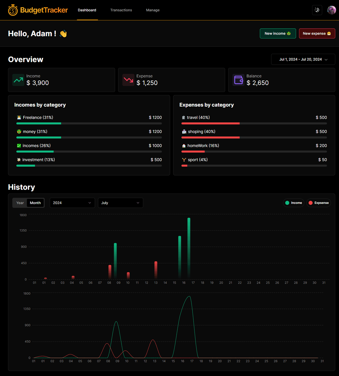Screen dimensions: 339x376
Task: Click the tallest green income bar on day 16
Action: [189, 248]
